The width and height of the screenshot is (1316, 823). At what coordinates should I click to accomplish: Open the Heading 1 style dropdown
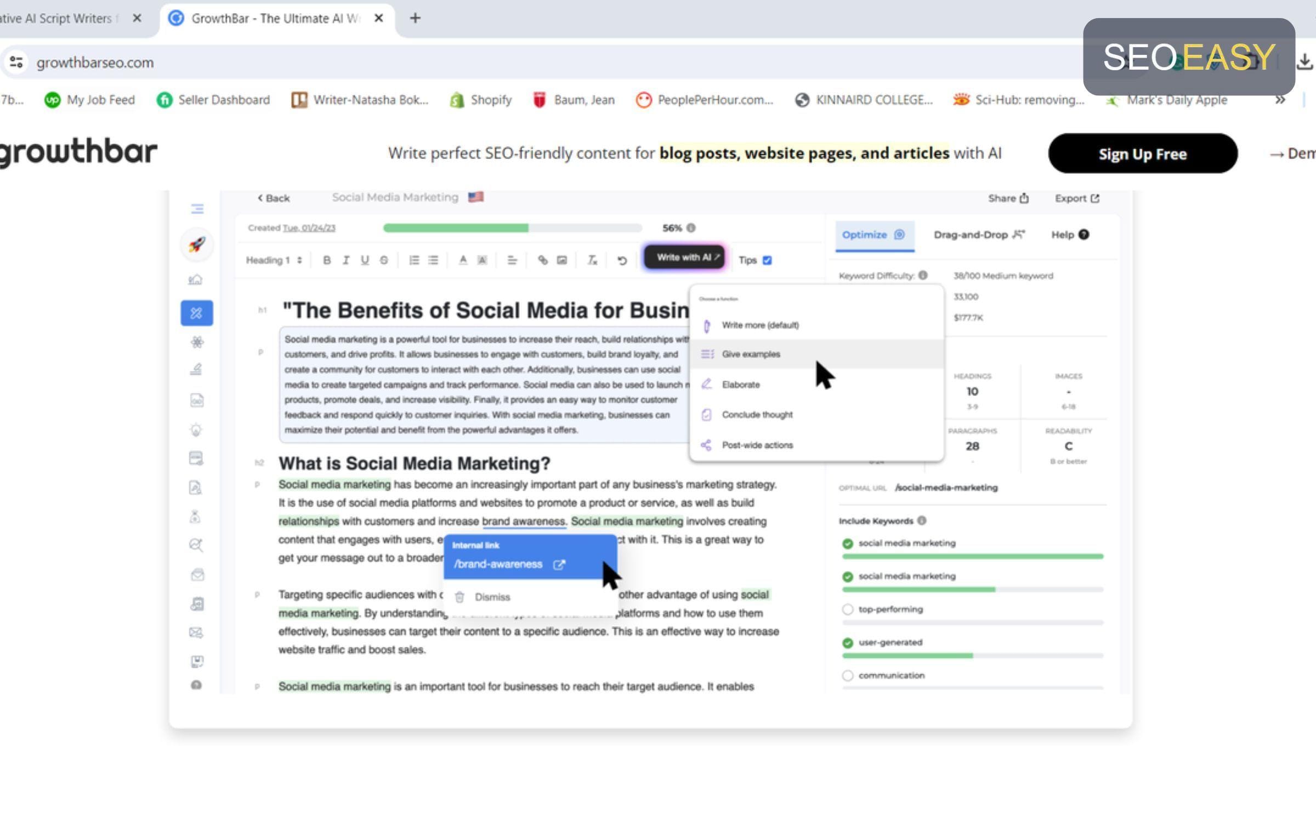pos(274,260)
